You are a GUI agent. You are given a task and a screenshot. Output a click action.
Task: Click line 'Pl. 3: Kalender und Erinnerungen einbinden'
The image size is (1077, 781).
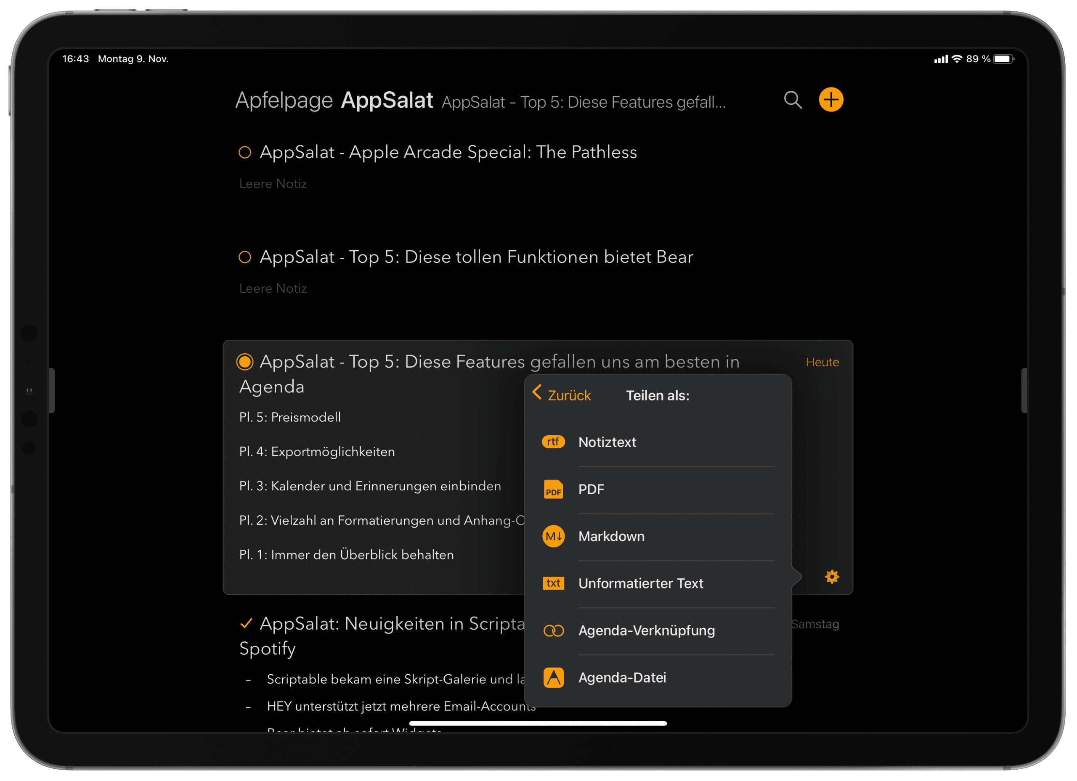pos(370,486)
